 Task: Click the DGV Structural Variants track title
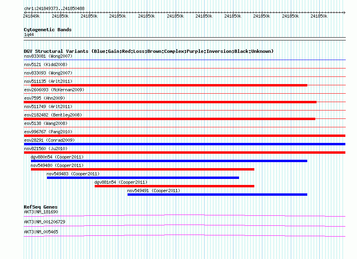pos(148,51)
